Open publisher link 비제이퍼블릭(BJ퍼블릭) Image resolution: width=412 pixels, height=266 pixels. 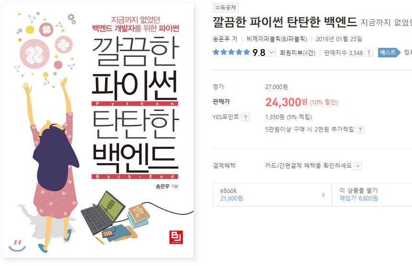pyautogui.click(x=277, y=39)
